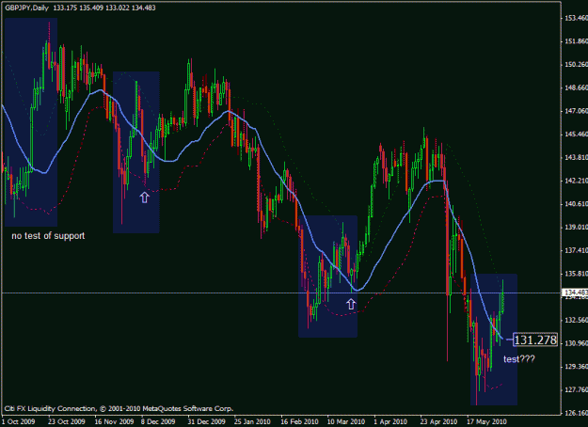Select the 'no test of support' annotation

click(x=48, y=236)
